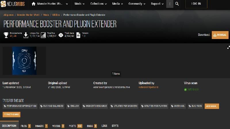Image resolution: width=230 pixels, height=129 pixels.
Task: Expand the Support menu
Action: (157, 4)
